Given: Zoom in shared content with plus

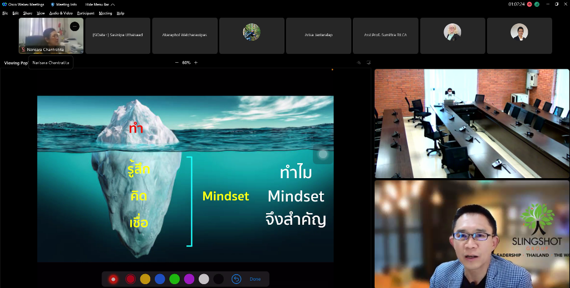Looking at the screenshot, I should click(x=195, y=63).
